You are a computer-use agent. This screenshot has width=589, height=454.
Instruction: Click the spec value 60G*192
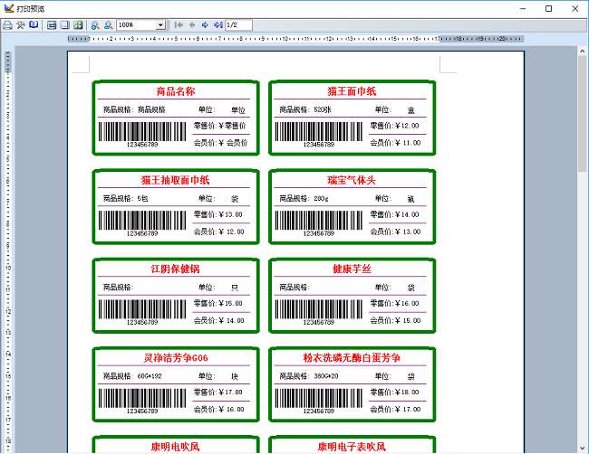coord(150,376)
